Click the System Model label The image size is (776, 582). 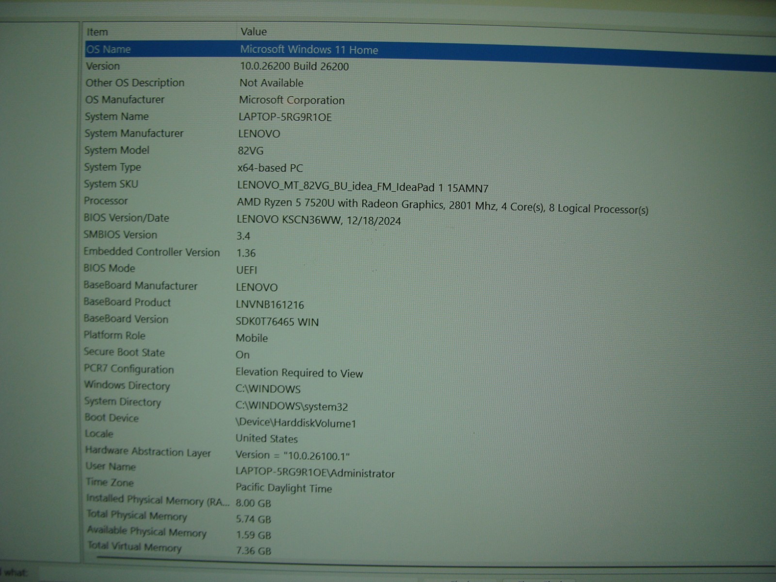117,150
